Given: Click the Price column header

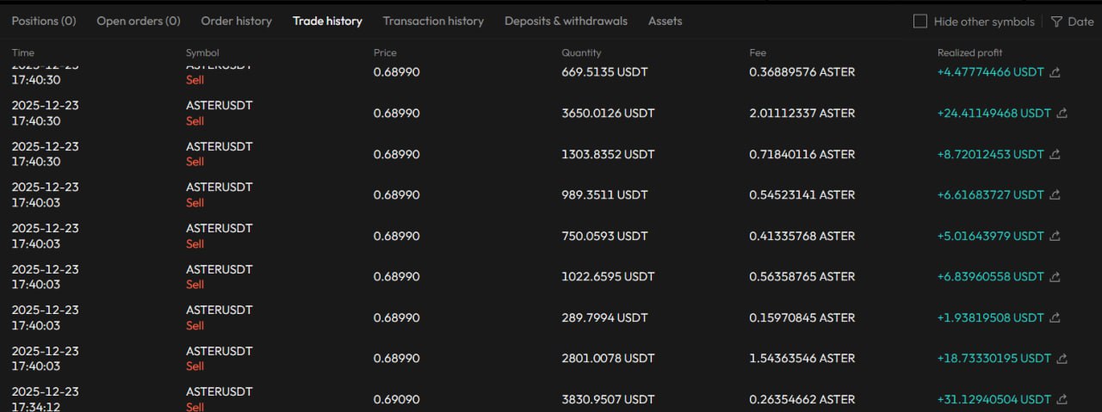Looking at the screenshot, I should [385, 52].
